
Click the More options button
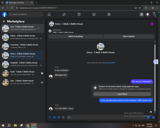click(x=129, y=36)
